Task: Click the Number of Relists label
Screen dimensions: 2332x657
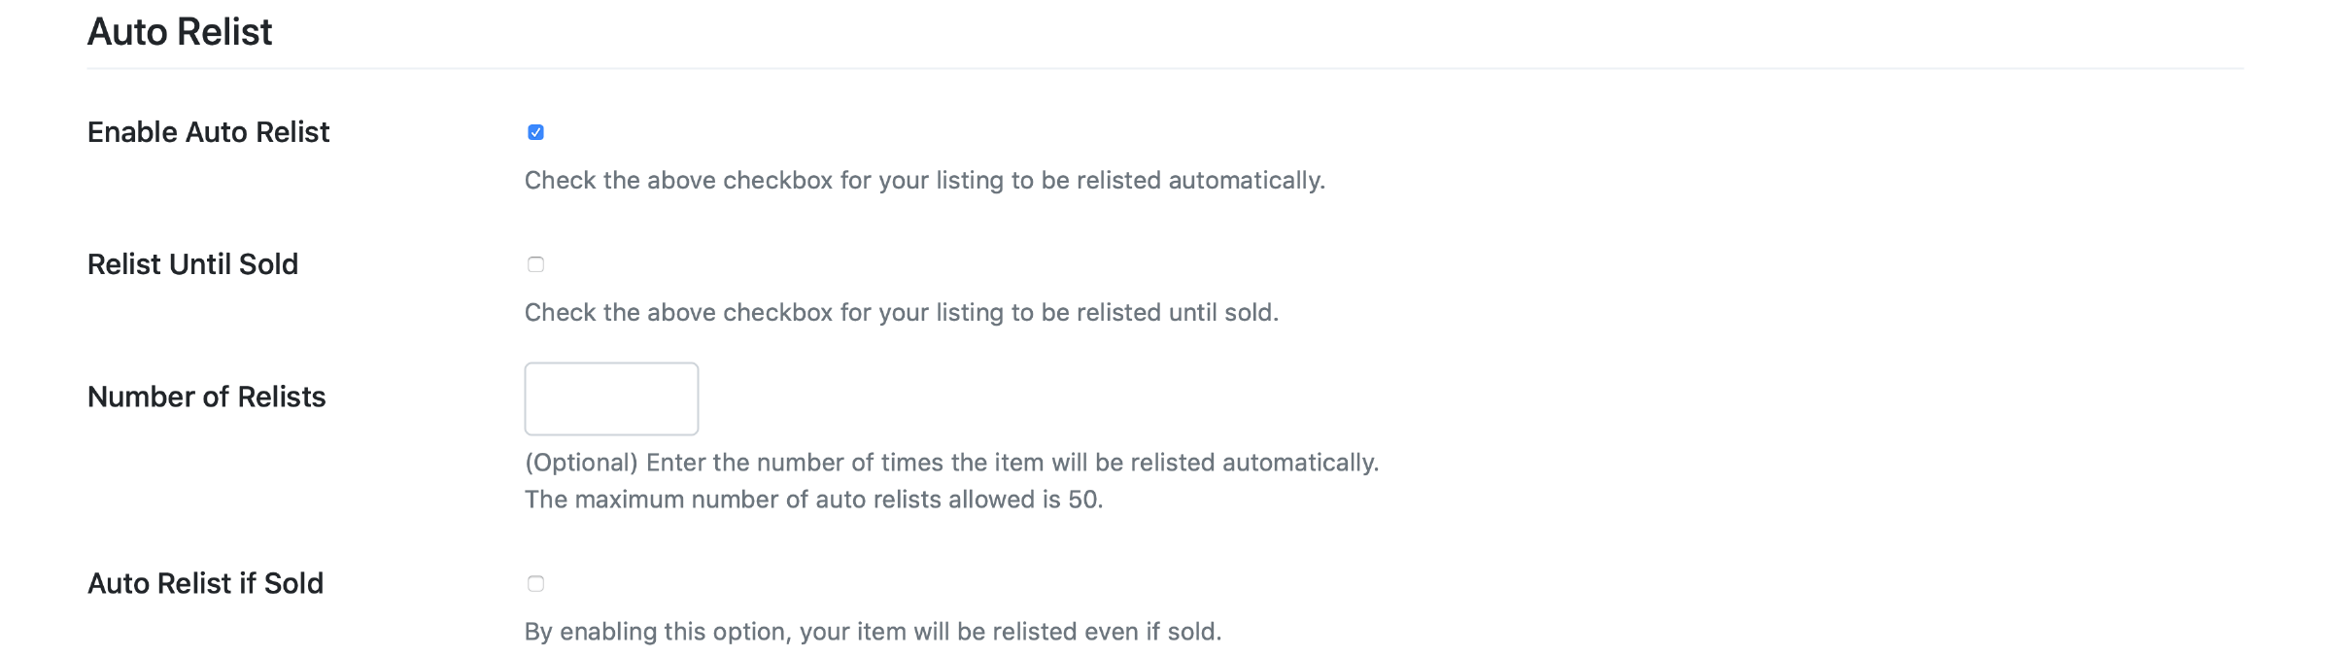Action: [206, 397]
